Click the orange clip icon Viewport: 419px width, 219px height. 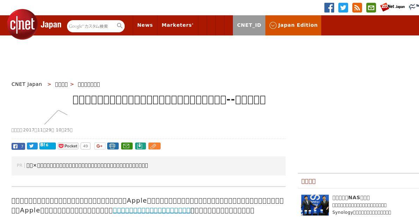tap(154, 146)
